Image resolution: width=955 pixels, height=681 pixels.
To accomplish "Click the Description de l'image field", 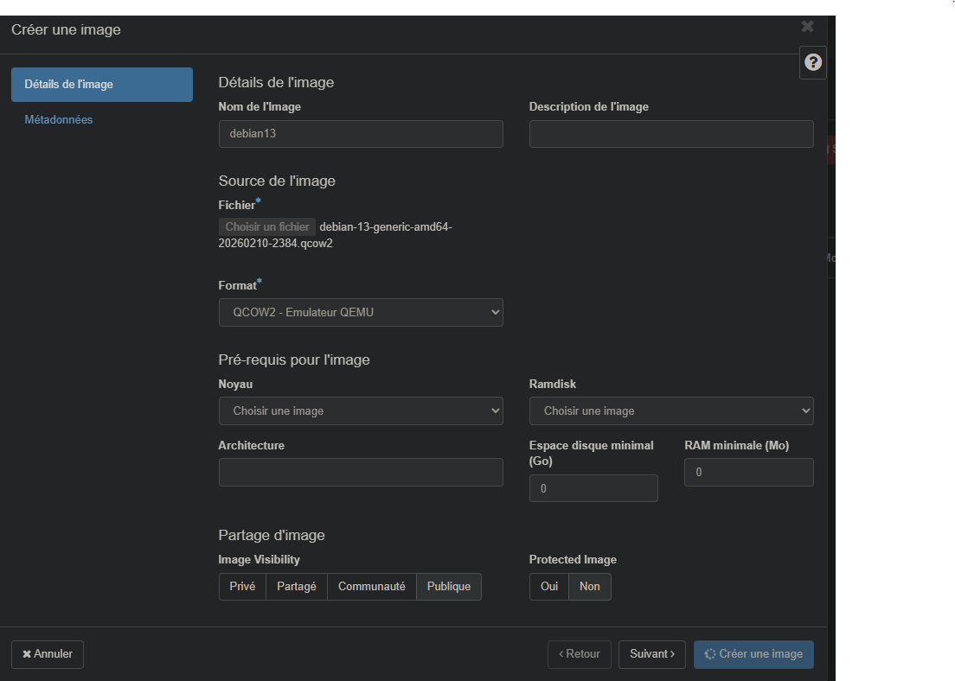I will click(x=670, y=134).
